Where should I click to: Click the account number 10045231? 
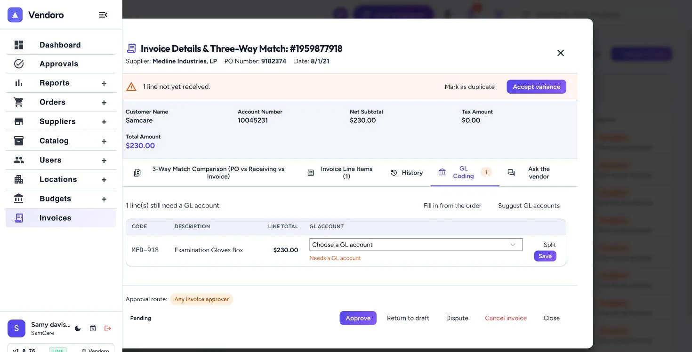point(253,120)
